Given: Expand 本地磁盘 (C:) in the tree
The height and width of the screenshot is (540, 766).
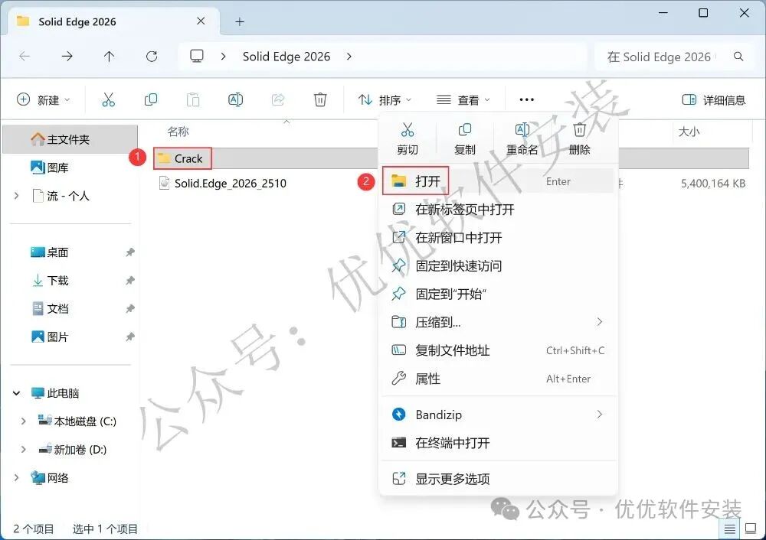Looking at the screenshot, I should click(24, 421).
